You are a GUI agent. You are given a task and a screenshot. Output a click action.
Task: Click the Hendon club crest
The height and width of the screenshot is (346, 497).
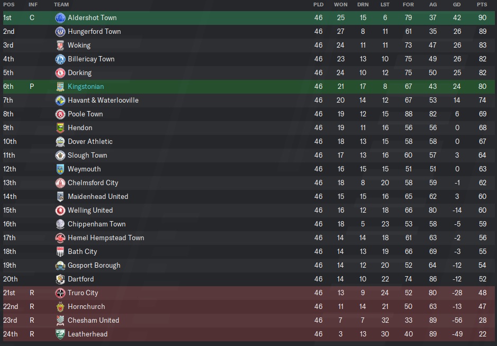60,128
